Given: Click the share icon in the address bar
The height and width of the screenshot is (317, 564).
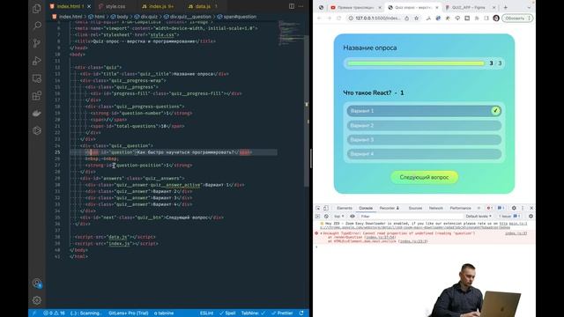Looking at the screenshot, I should (406, 18).
